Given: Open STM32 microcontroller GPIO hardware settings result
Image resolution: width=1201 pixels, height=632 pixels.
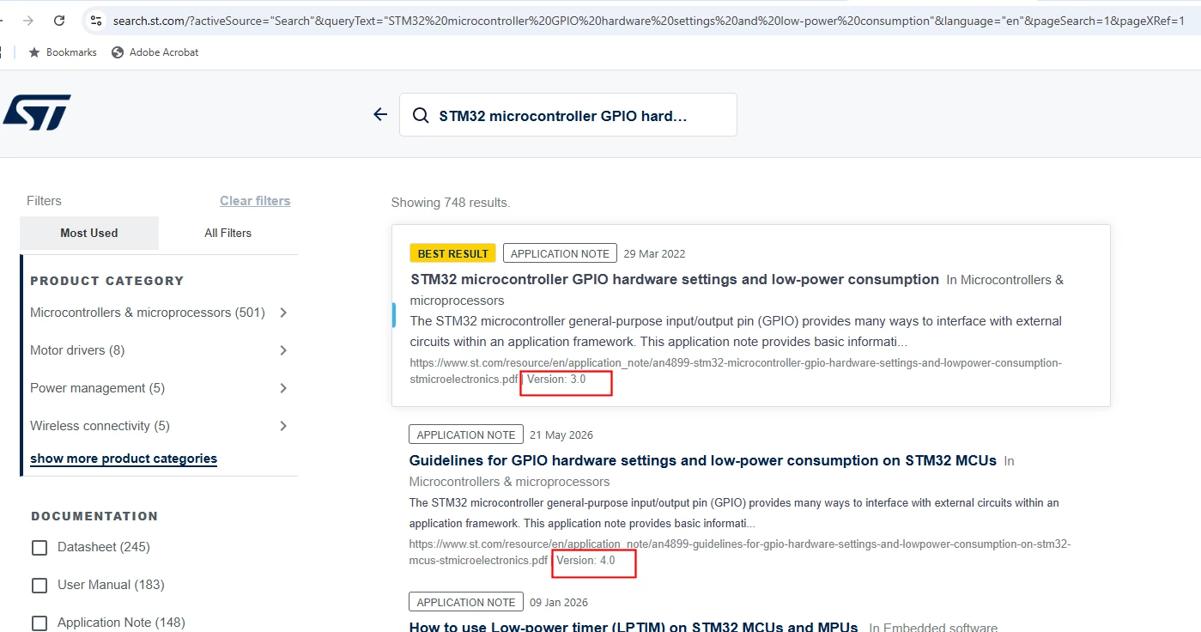Looking at the screenshot, I should 675,280.
